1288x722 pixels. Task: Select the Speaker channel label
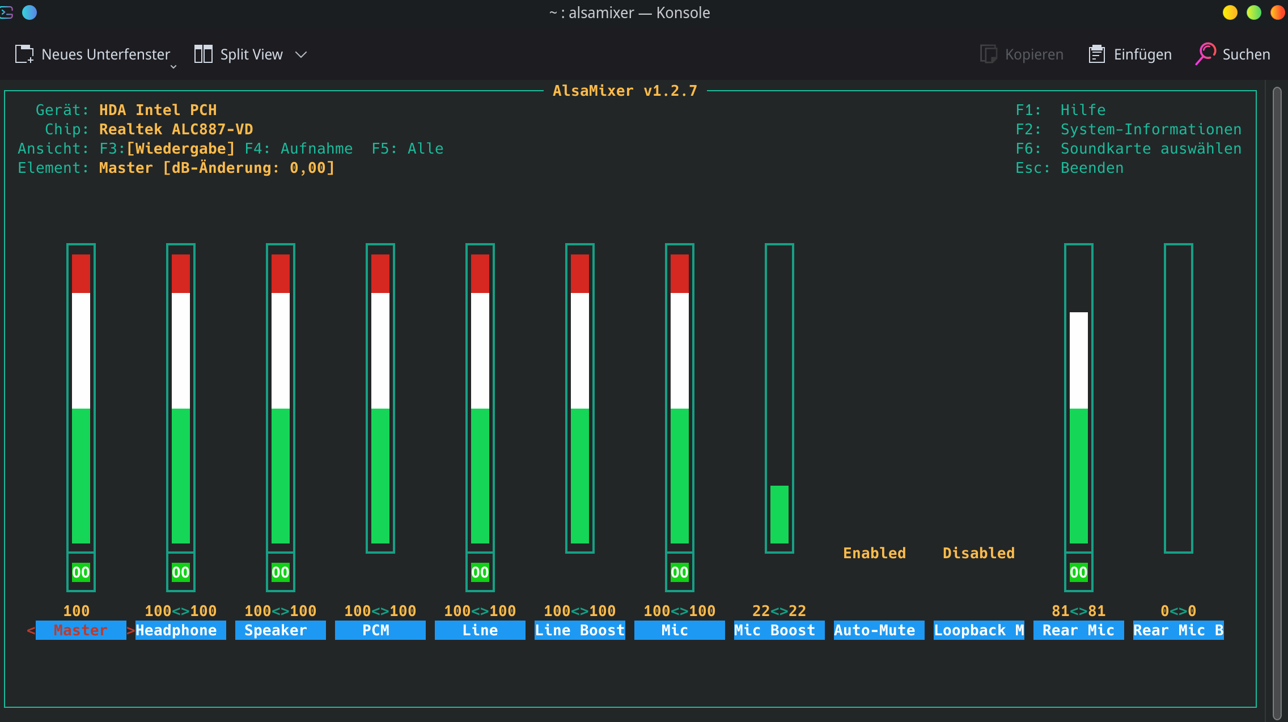coord(281,630)
